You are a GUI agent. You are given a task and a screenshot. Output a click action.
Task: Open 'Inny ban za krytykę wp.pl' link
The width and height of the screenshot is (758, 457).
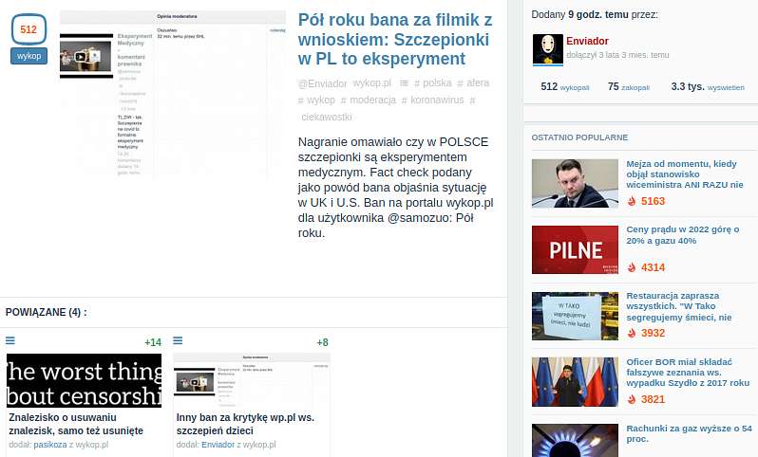click(245, 424)
